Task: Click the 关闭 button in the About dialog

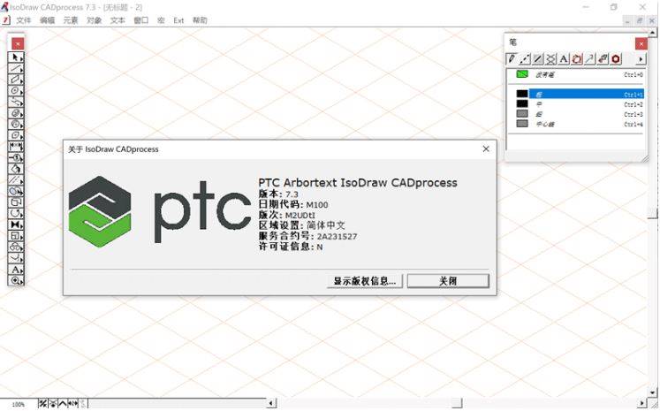Action: tap(448, 281)
